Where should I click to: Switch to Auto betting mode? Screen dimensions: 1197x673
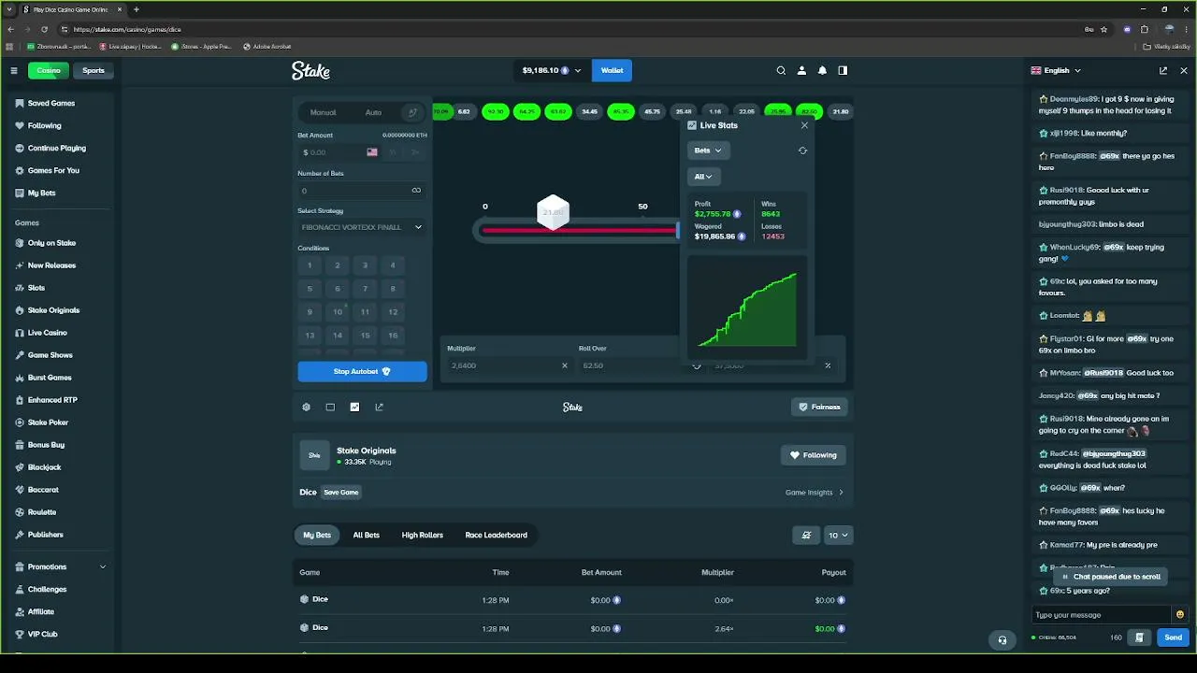(373, 112)
